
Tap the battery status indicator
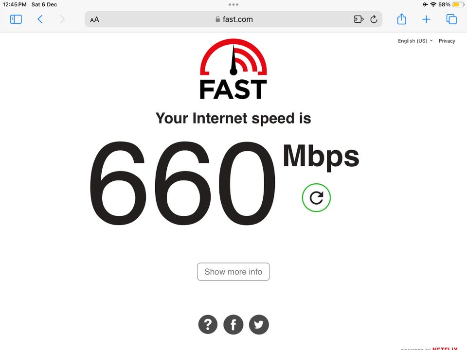pyautogui.click(x=458, y=4)
